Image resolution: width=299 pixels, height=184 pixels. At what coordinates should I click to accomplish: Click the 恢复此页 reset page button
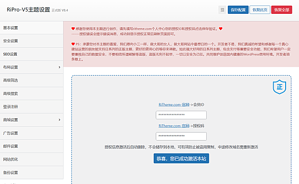click(x=260, y=10)
